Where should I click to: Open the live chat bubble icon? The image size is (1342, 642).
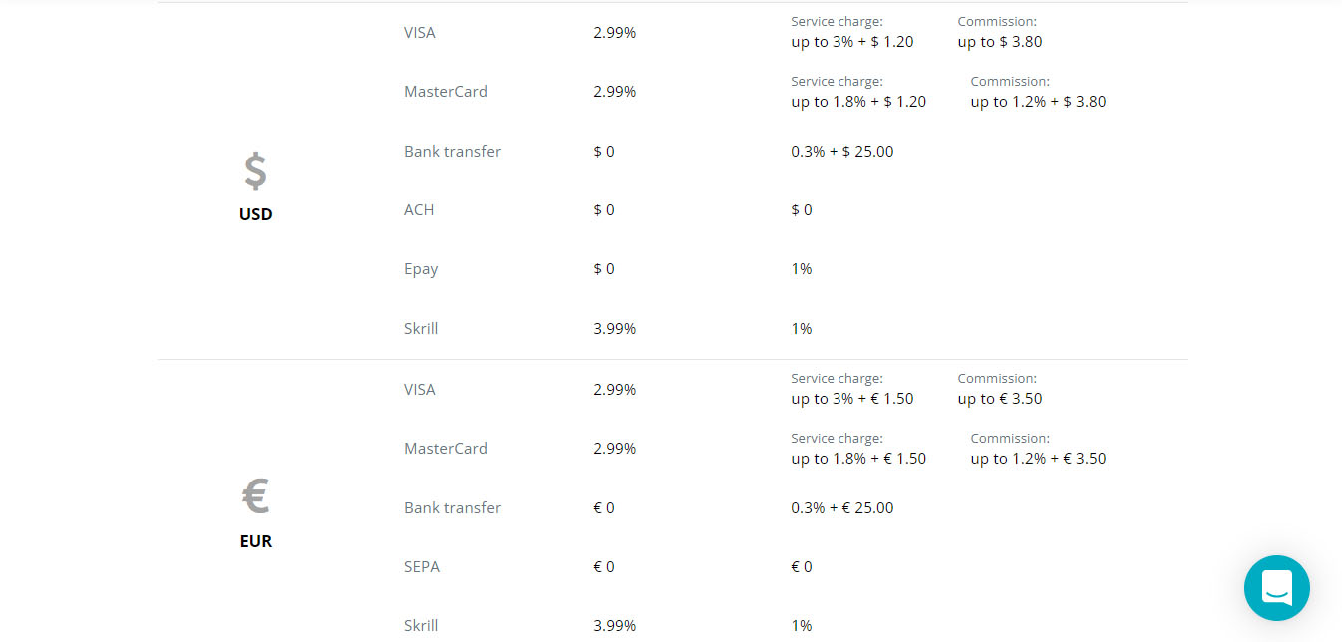(x=1277, y=588)
